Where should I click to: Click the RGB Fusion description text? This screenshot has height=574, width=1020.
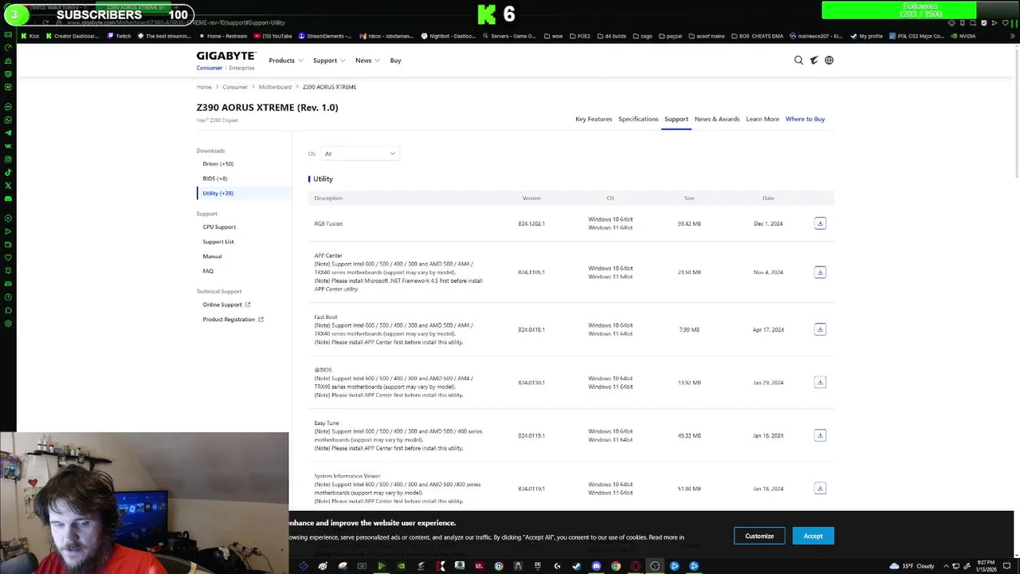(328, 223)
